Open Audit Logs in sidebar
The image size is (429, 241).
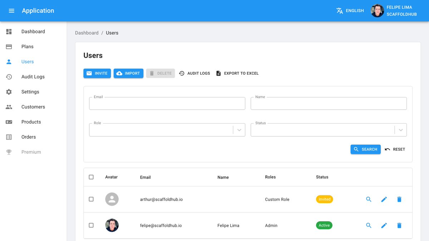[33, 77]
